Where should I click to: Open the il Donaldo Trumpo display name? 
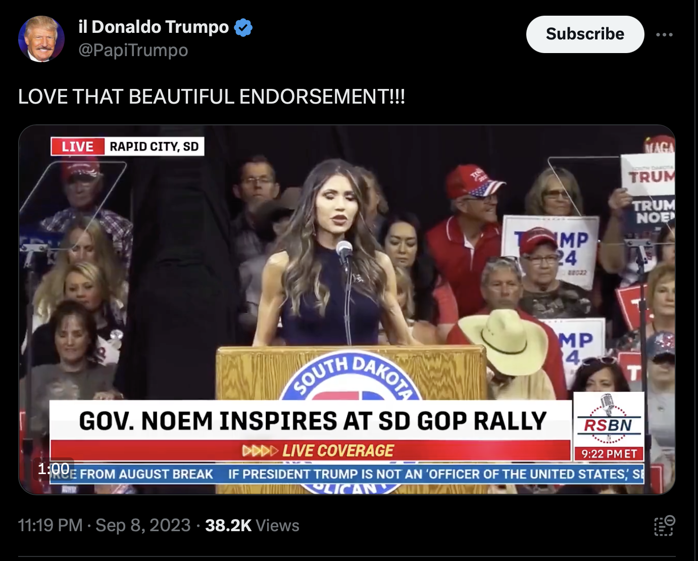(x=154, y=27)
